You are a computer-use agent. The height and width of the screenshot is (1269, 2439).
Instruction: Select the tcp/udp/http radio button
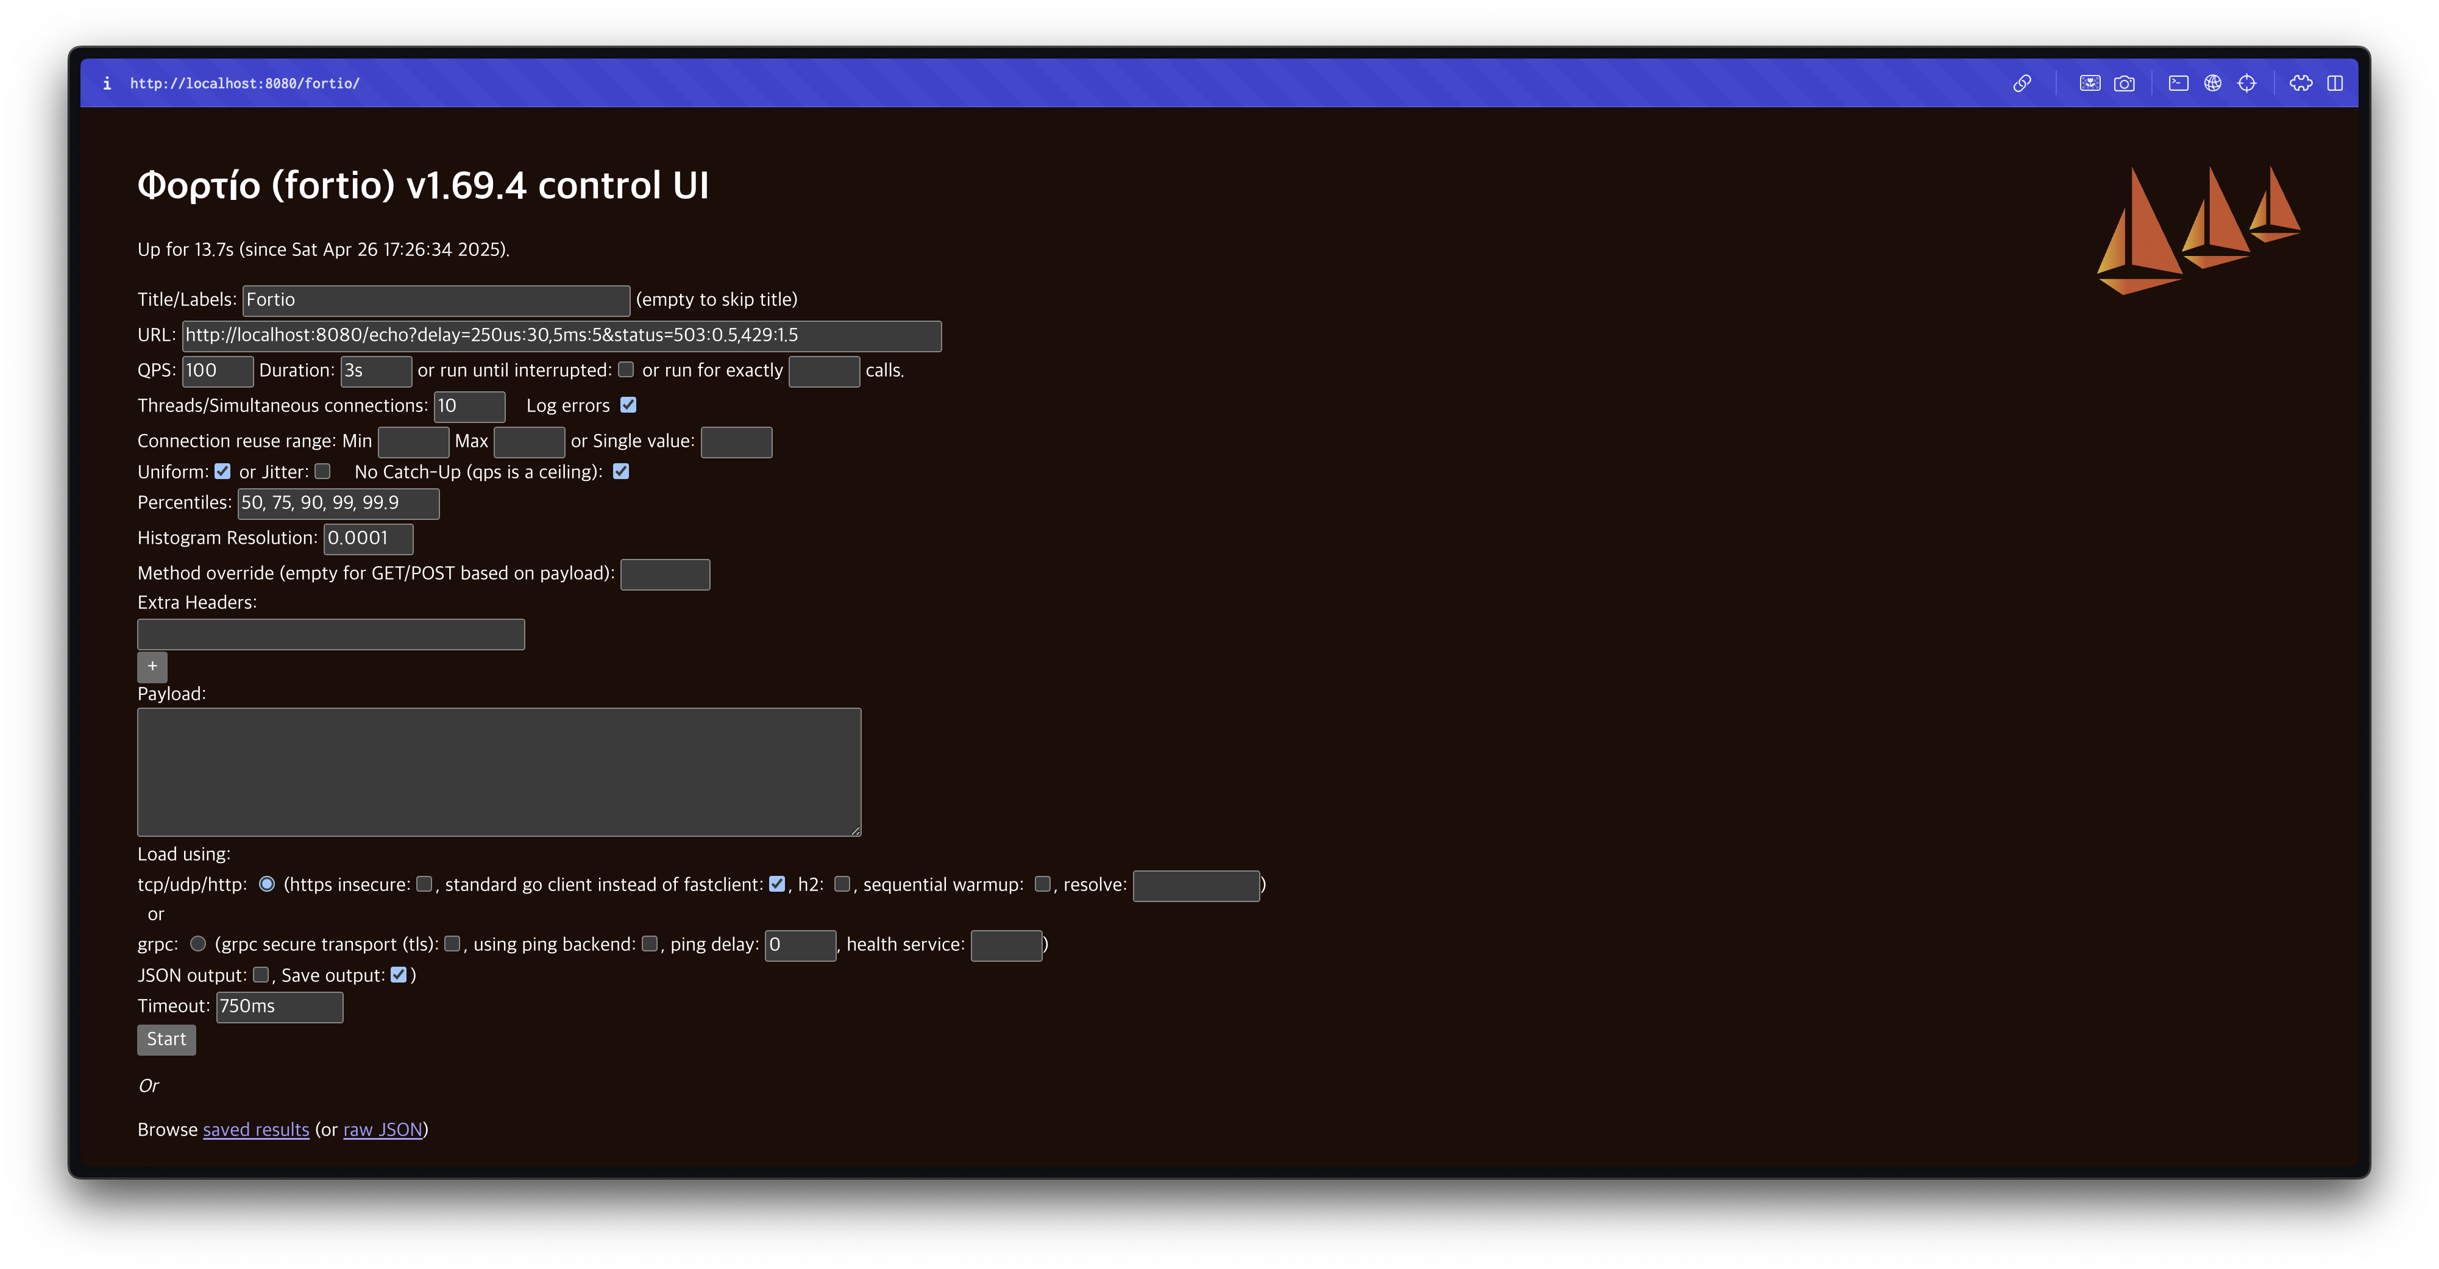pos(267,884)
